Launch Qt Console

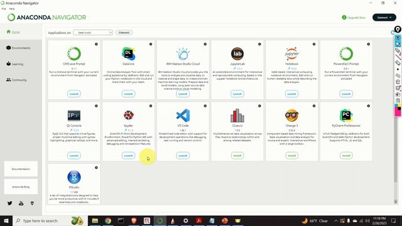(x=74, y=156)
